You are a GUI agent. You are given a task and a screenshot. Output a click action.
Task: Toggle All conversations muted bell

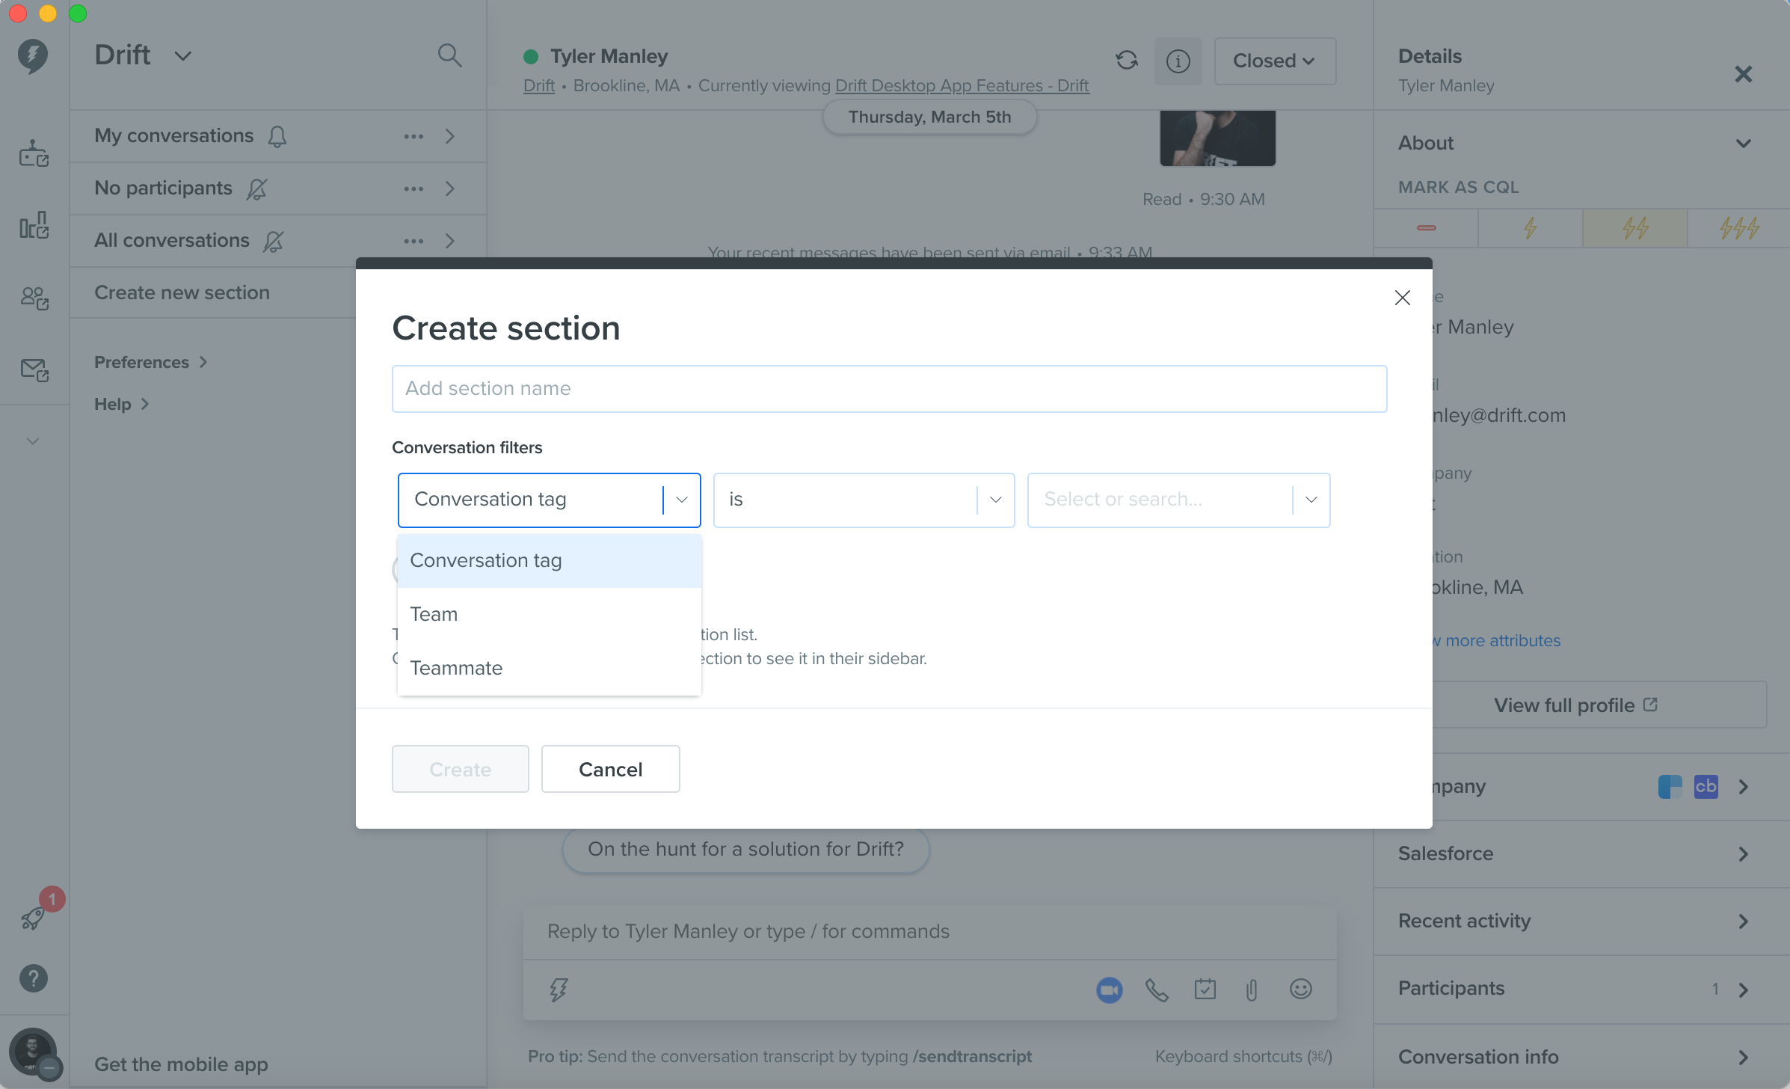pos(274,241)
